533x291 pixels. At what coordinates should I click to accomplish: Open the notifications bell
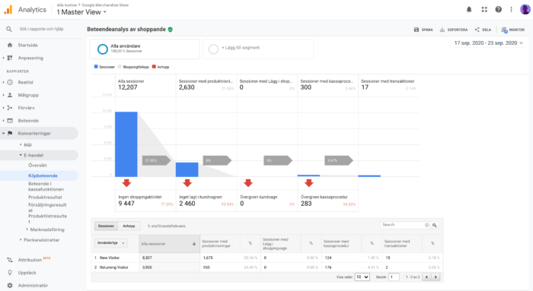click(469, 9)
